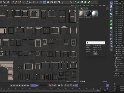The width and height of the screenshot is (124, 93).
Task: Open the View menu in material manager
Action: [100, 5]
